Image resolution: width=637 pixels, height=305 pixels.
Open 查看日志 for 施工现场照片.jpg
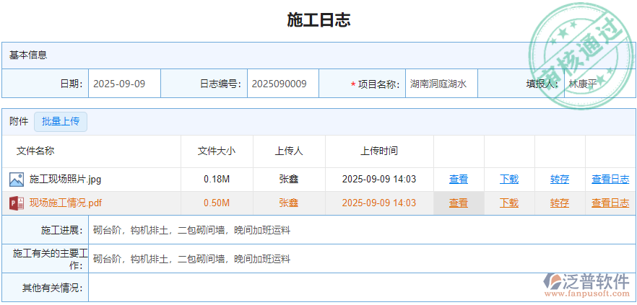click(x=610, y=180)
